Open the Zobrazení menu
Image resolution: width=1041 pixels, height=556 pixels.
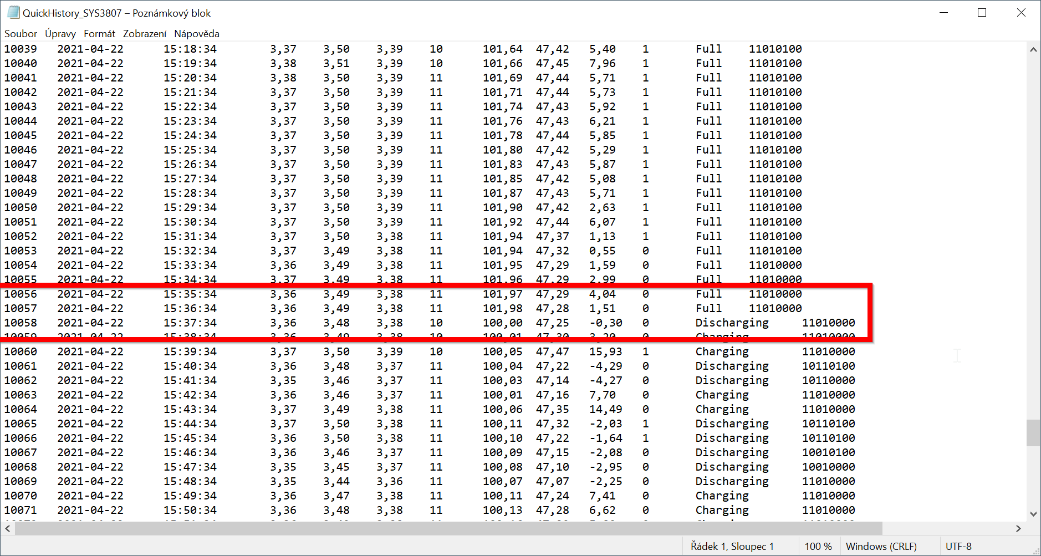pyautogui.click(x=145, y=34)
